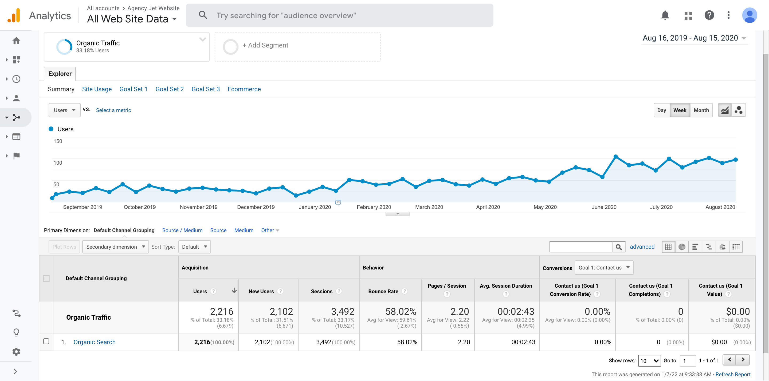Open the date range picker
Image resolution: width=769 pixels, height=381 pixels.
point(694,38)
